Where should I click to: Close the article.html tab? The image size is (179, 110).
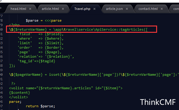click(63, 9)
